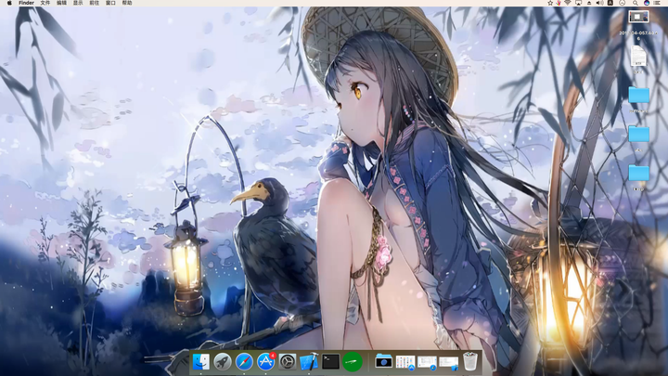The height and width of the screenshot is (376, 668).
Task: Open the 显示 (View) menu
Action: [78, 3]
